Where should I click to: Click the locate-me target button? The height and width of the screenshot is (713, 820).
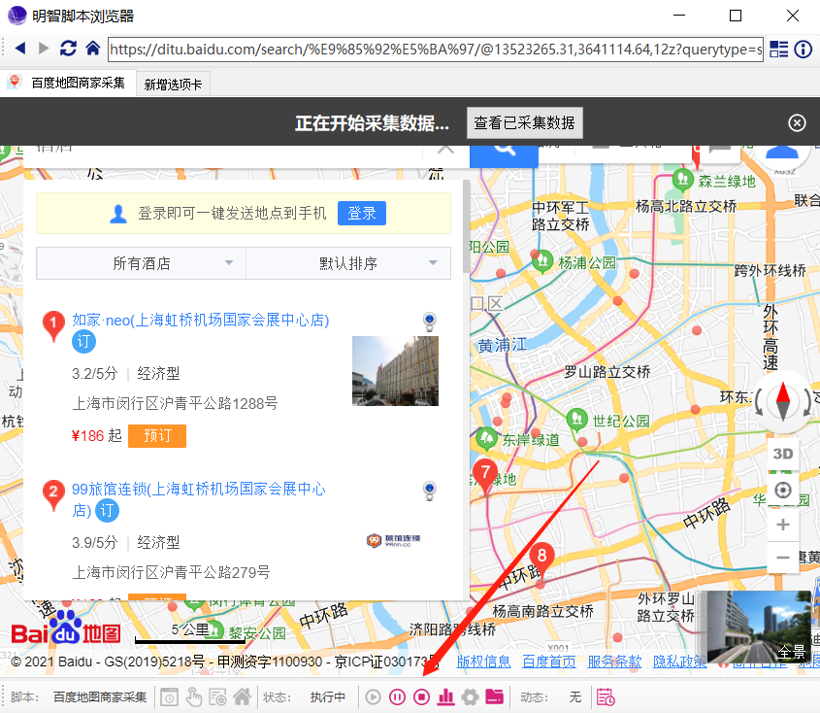pos(783,491)
